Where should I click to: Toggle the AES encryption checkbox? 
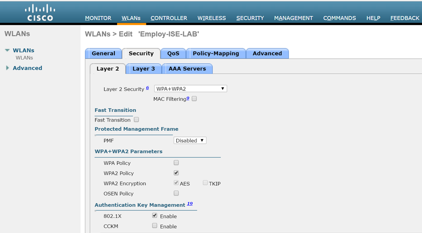(176, 183)
